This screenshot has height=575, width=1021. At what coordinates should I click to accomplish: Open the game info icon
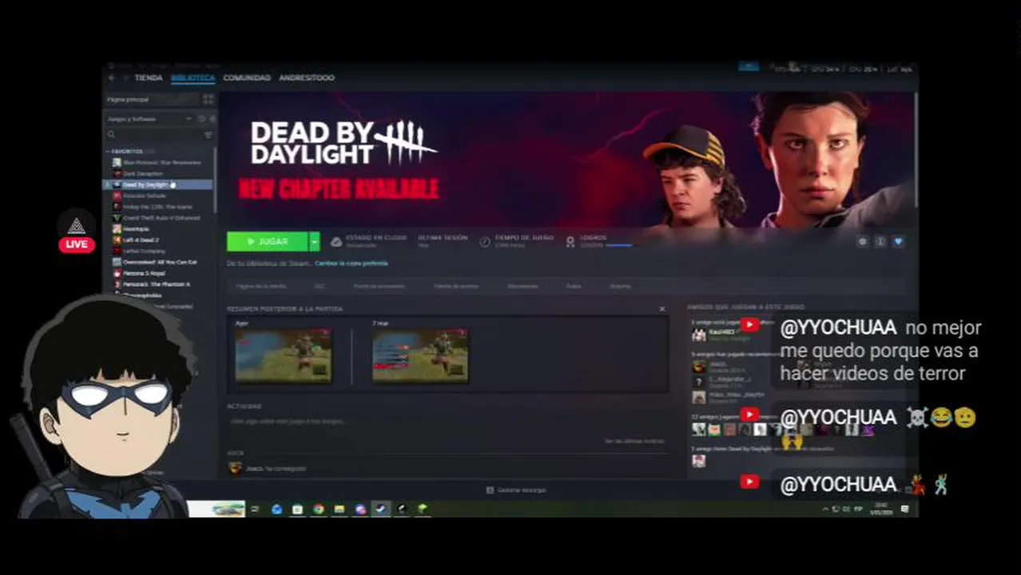[x=880, y=241]
